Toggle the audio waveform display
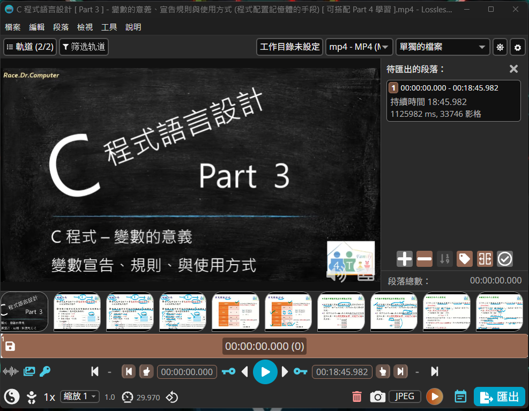529x411 pixels. coord(11,371)
